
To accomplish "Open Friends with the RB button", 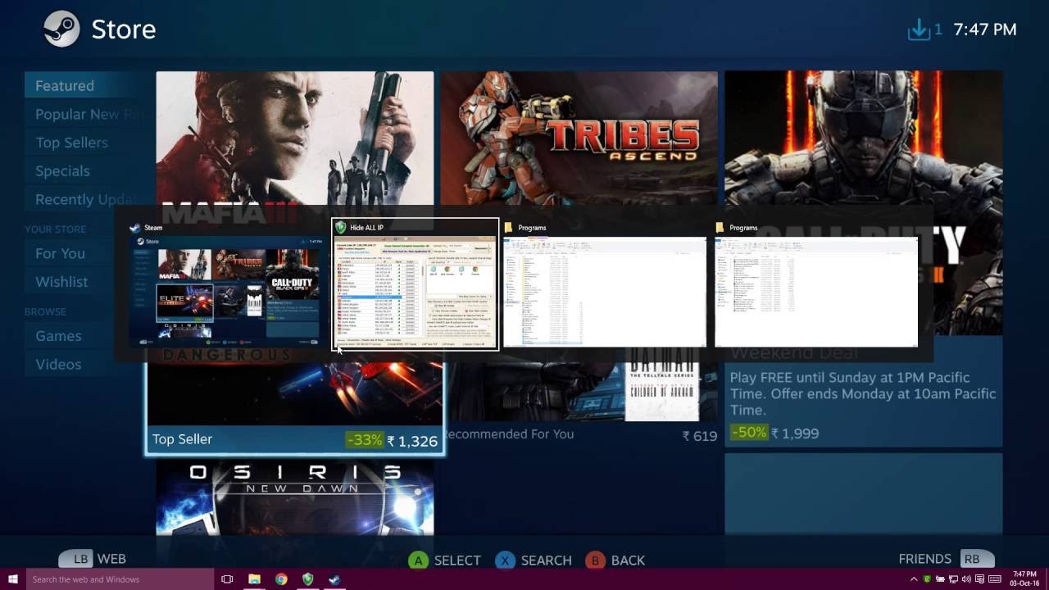I will 946,559.
